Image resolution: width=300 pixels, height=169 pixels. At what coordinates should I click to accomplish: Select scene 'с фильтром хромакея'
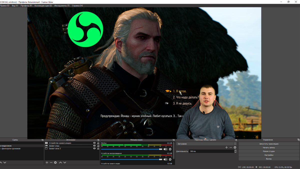[x=22, y=148]
